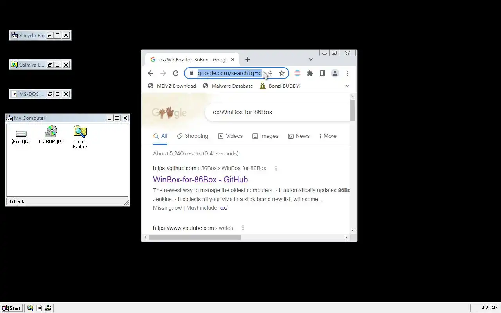Launch Calmira Explorer from the taskbar

30,308
